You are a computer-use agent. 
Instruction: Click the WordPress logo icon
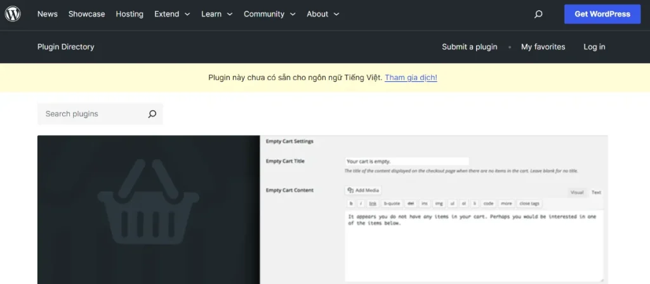pos(13,14)
